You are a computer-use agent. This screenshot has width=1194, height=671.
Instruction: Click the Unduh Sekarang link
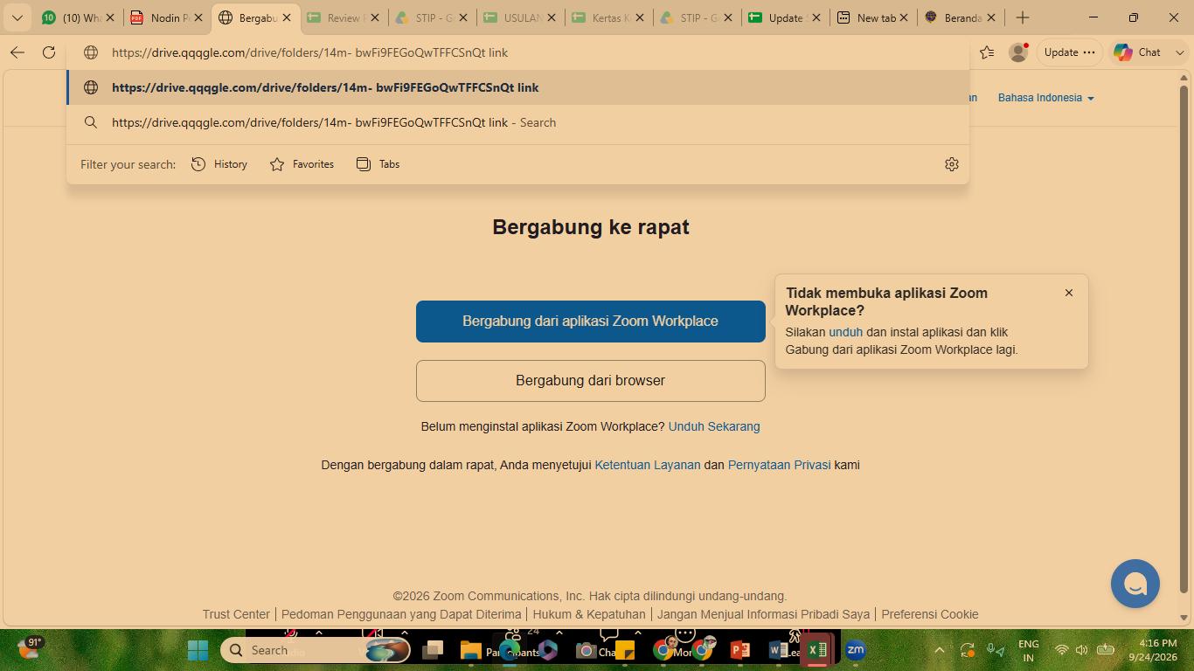[x=714, y=426]
